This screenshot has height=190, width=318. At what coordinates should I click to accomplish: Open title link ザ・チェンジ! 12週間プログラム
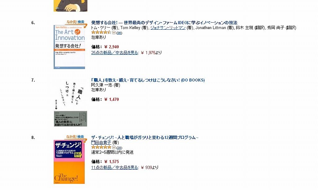pos(145,137)
